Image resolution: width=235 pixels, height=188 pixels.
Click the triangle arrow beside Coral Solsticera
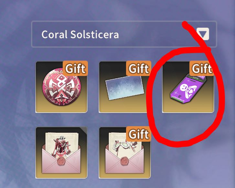click(203, 34)
